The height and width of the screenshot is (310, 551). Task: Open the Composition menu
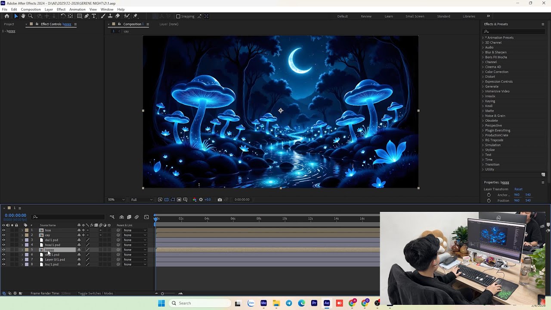point(31,9)
